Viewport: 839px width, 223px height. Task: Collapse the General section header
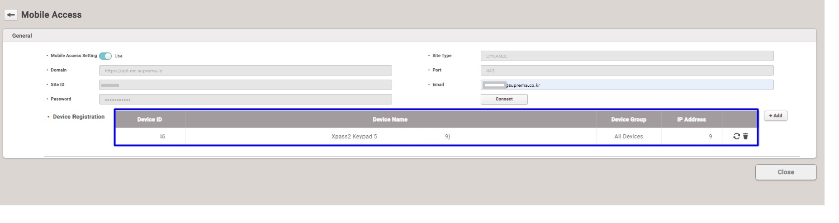click(22, 36)
